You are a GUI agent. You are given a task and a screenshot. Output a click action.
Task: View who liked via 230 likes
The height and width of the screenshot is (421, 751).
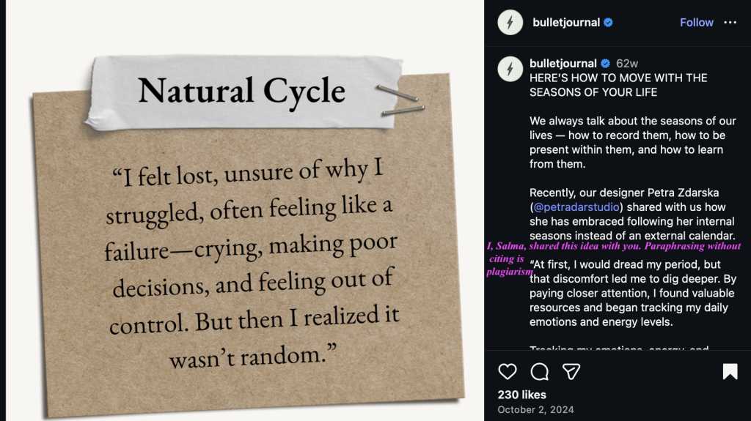click(522, 395)
